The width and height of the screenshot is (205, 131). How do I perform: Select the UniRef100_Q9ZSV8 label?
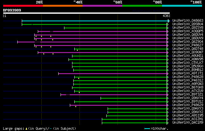188,27
